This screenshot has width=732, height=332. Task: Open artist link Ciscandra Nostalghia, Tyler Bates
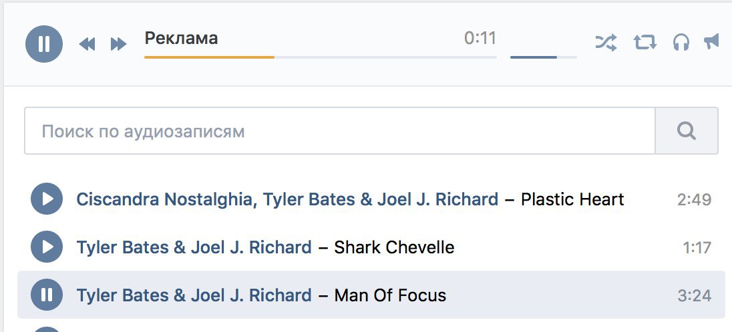coord(288,199)
